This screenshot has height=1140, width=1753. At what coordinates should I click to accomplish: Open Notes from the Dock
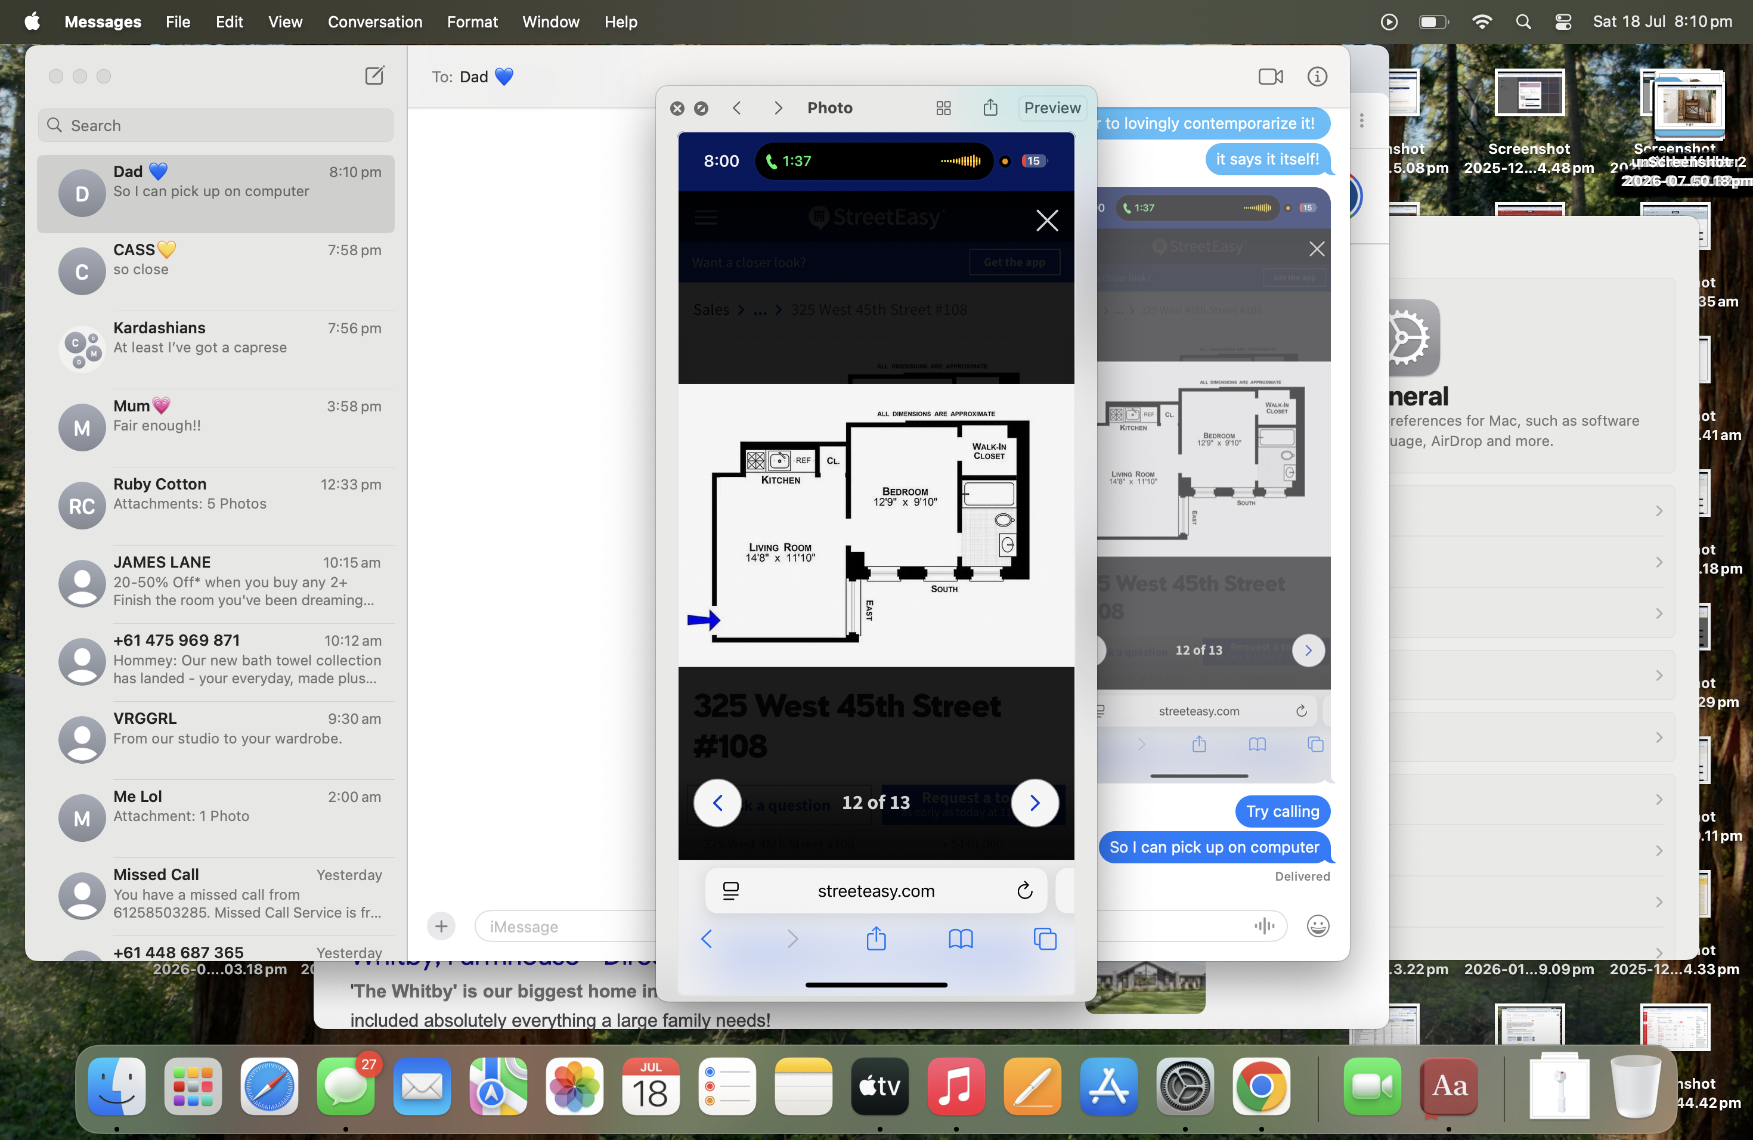804,1086
